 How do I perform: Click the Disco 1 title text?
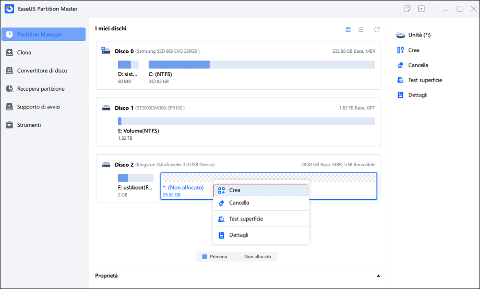pyautogui.click(x=124, y=108)
